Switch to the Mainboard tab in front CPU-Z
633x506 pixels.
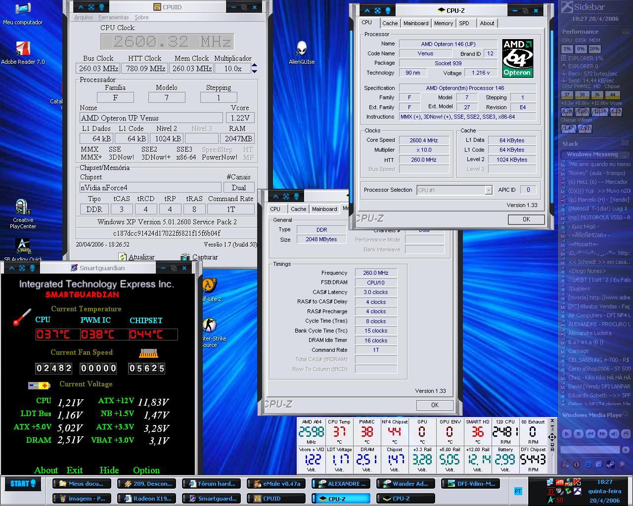click(416, 23)
